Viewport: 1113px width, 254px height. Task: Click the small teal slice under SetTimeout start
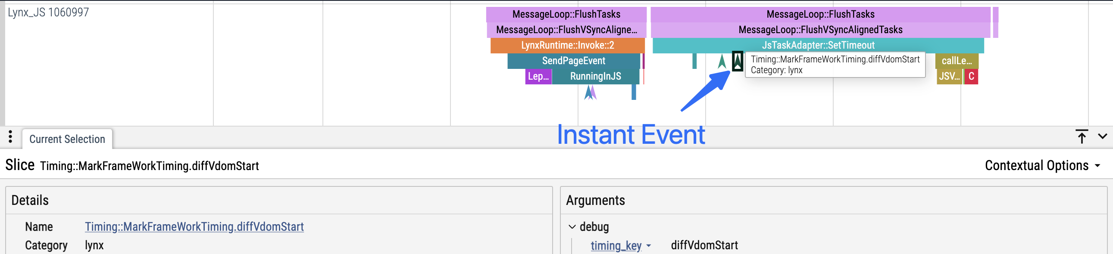tap(694, 61)
